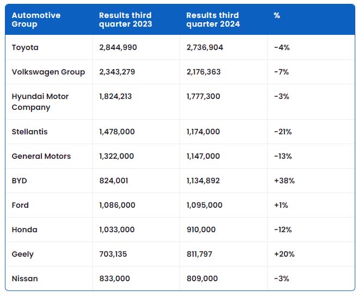Select the Nissan row label
The image size is (358, 297).
[x=24, y=279]
